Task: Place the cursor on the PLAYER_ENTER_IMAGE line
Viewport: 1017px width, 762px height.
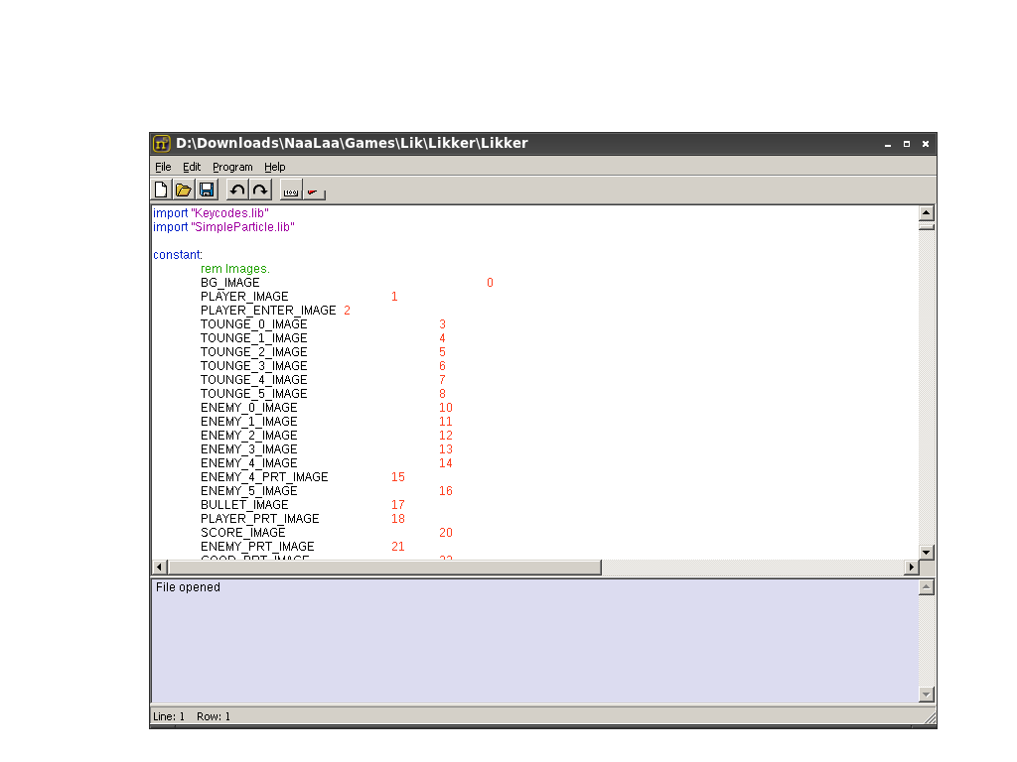Action: [276, 311]
